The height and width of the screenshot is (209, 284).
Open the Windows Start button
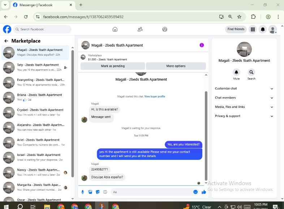pos(7,206)
